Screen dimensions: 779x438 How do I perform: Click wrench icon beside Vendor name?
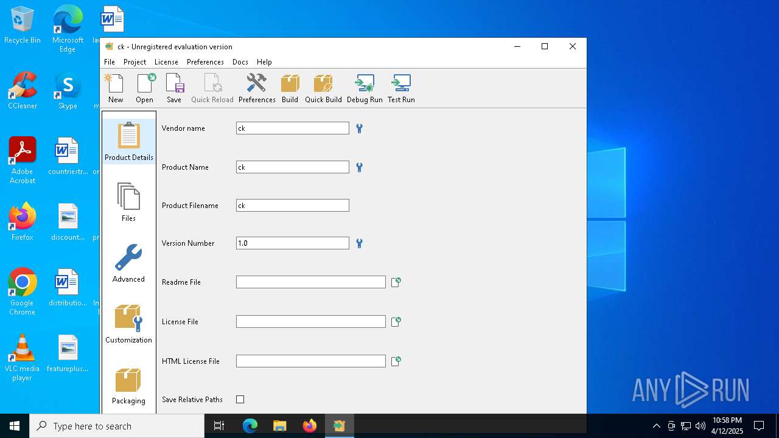click(359, 128)
